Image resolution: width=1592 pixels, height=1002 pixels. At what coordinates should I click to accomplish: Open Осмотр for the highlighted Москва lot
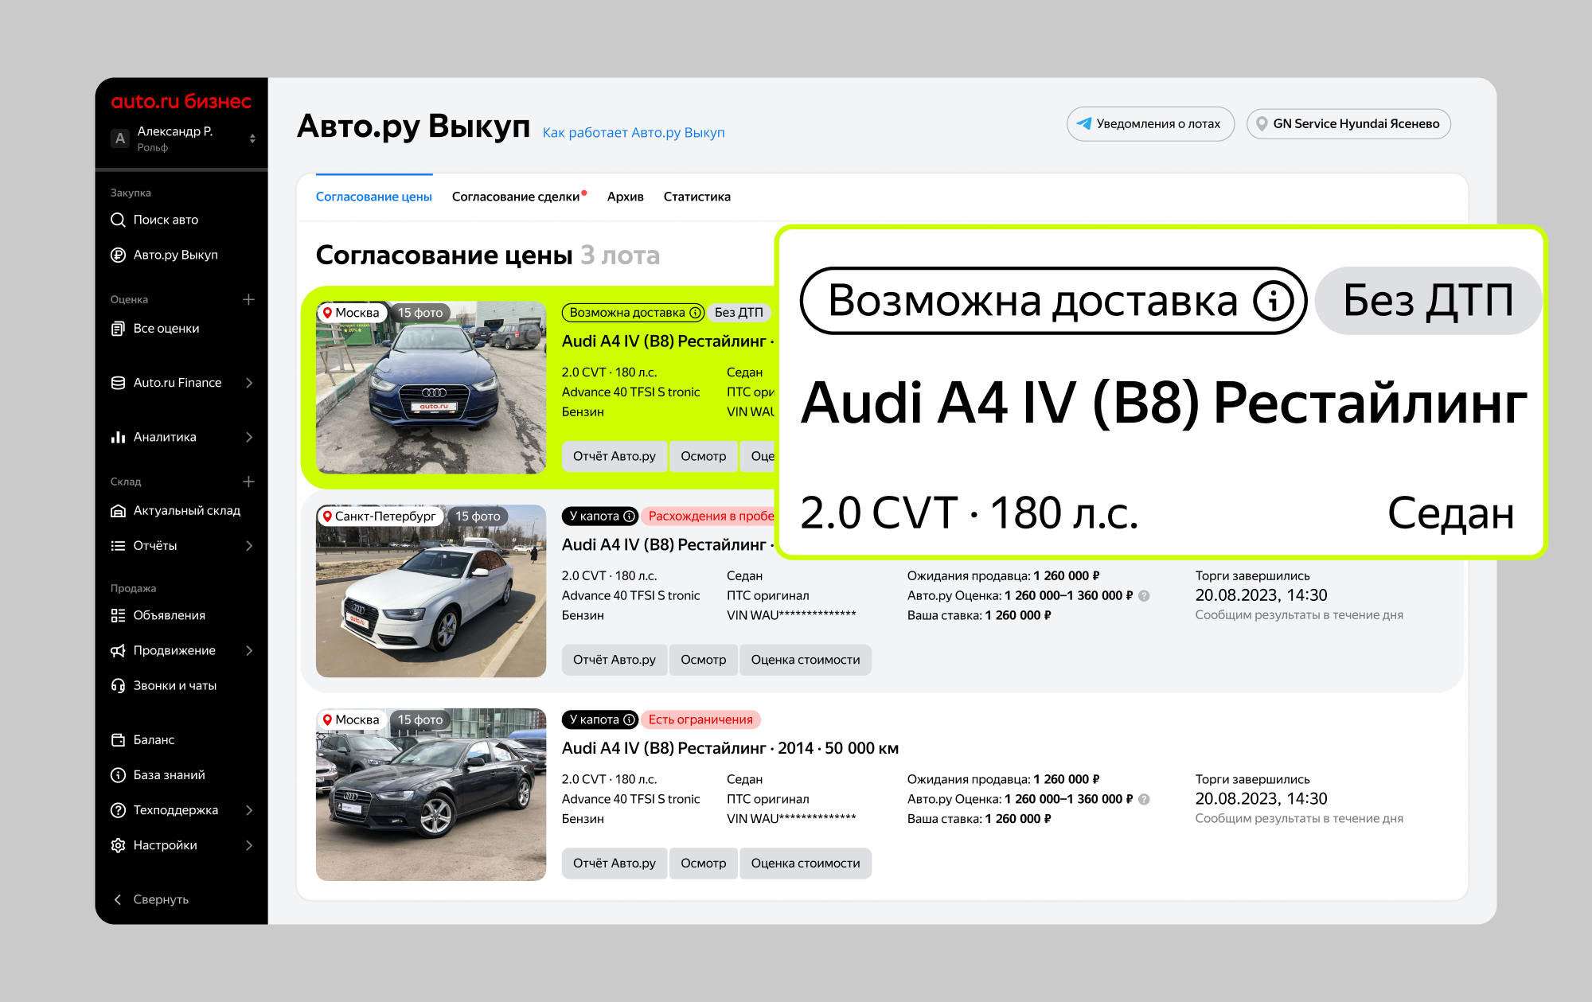pyautogui.click(x=704, y=456)
